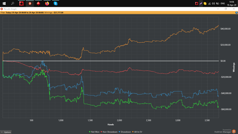Switch input language ENG indicator
This screenshot has height=134, width=238.
[223, 3]
